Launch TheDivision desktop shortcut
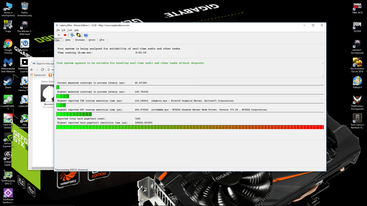 coord(357,103)
